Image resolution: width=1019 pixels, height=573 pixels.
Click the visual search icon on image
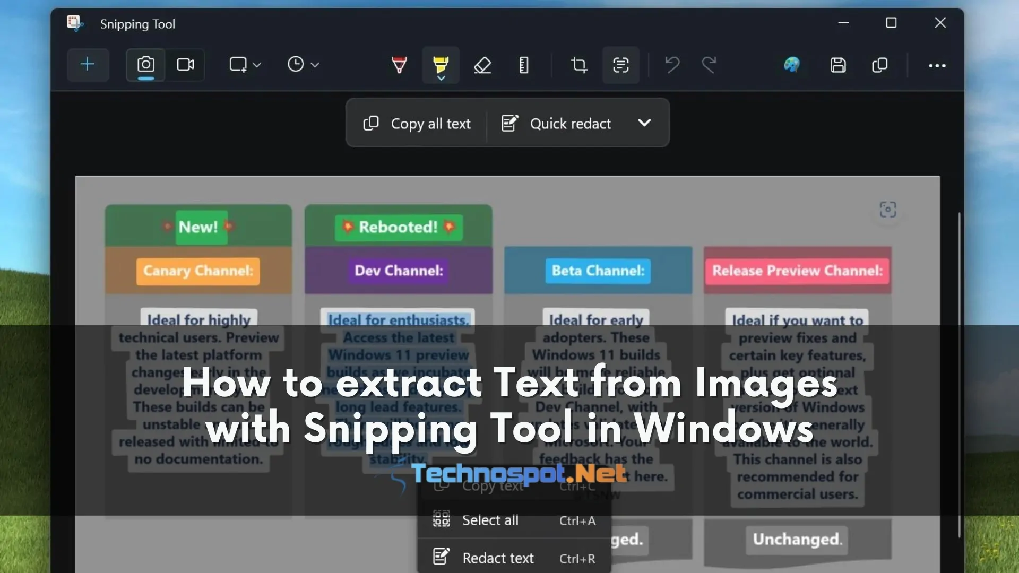[x=887, y=209]
